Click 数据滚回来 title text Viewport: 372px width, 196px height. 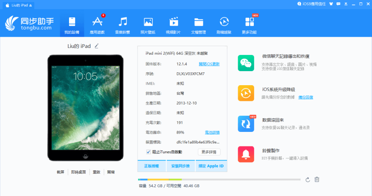[x=273, y=120]
